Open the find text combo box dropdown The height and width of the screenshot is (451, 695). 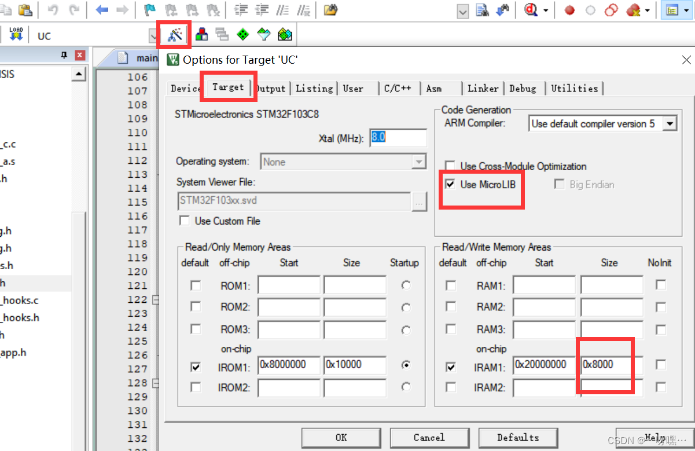(463, 11)
